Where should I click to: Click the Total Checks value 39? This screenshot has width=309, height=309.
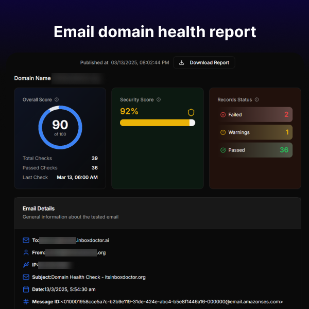click(x=95, y=158)
